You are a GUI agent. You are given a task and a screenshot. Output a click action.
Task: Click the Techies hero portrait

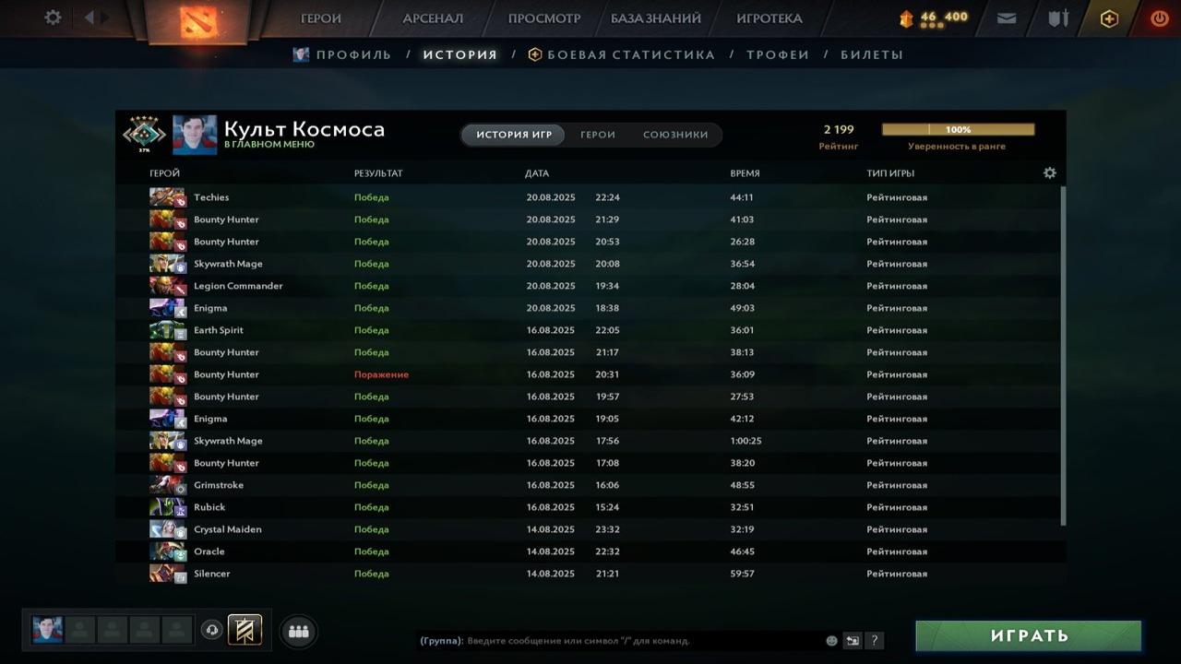pyautogui.click(x=167, y=197)
